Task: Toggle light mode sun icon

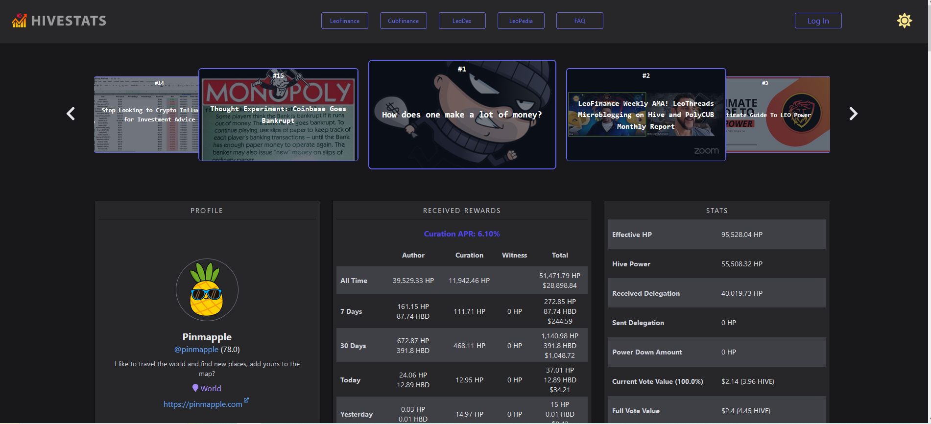Action: [x=904, y=21]
